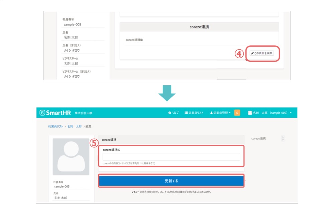This screenshot has width=334, height=214.
Task: Click the 従業員リスト breadcrumb link
Action: point(55,126)
